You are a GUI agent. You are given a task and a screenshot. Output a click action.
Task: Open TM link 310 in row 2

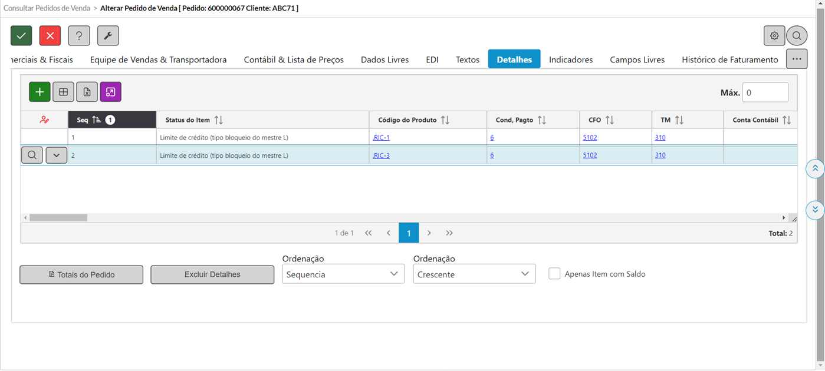click(660, 155)
